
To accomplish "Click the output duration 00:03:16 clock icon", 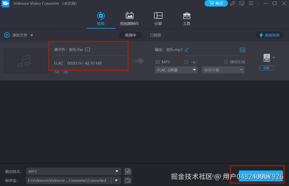I will tap(226, 62).
